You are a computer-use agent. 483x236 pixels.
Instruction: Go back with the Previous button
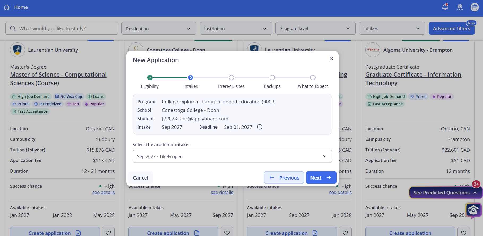tap(284, 178)
